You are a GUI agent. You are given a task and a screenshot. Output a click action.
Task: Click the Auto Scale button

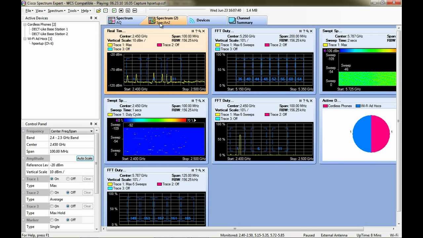tap(85, 158)
